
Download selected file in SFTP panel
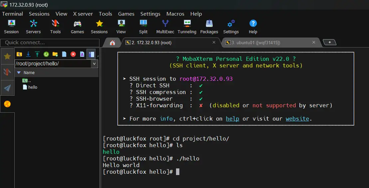[x=28, y=54]
